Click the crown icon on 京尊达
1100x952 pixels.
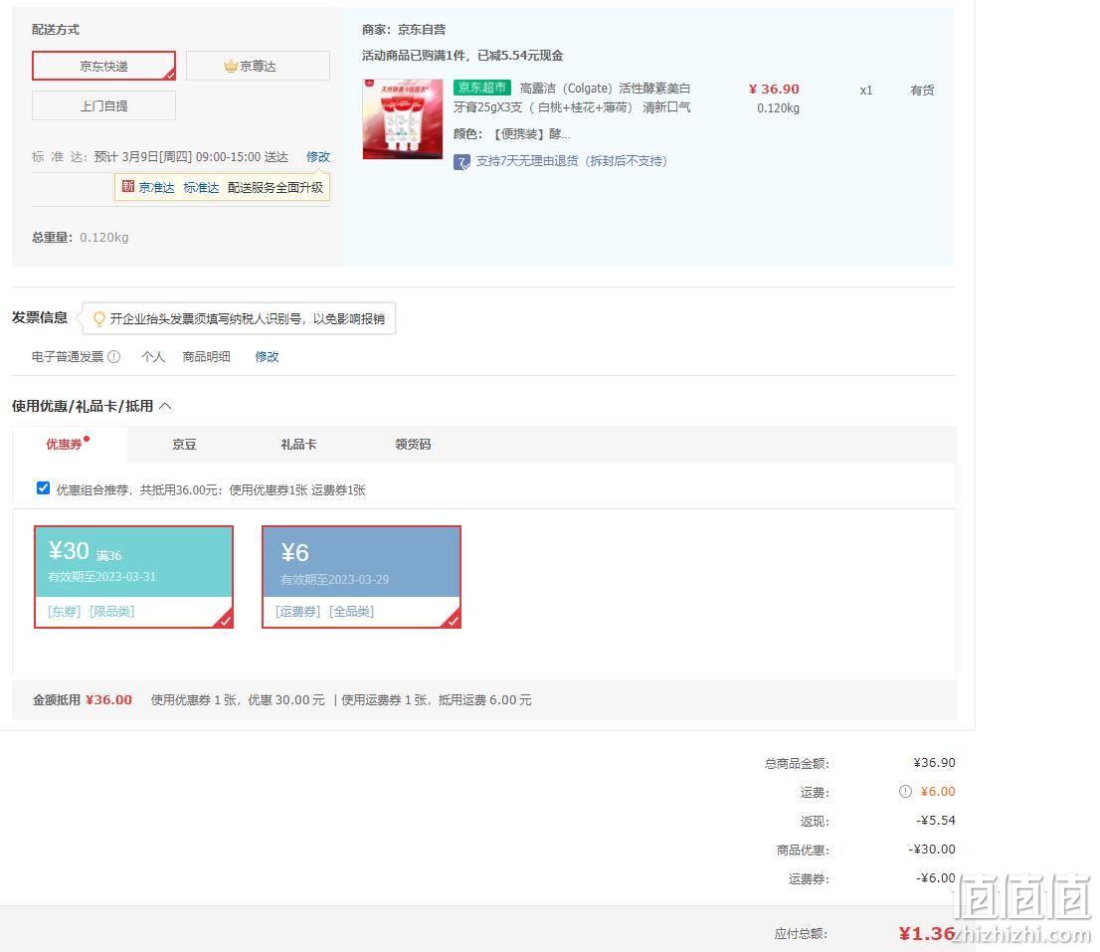[x=231, y=66]
